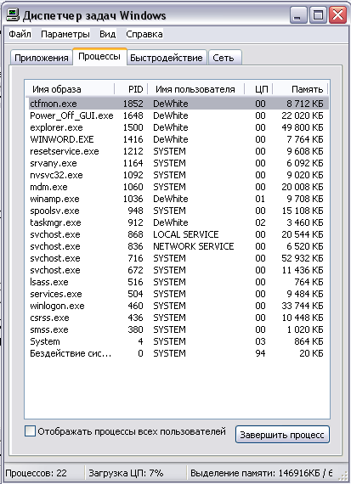Enable Отображать процессы всех пользователей checkbox
The width and height of the screenshot is (351, 484).
(30, 431)
